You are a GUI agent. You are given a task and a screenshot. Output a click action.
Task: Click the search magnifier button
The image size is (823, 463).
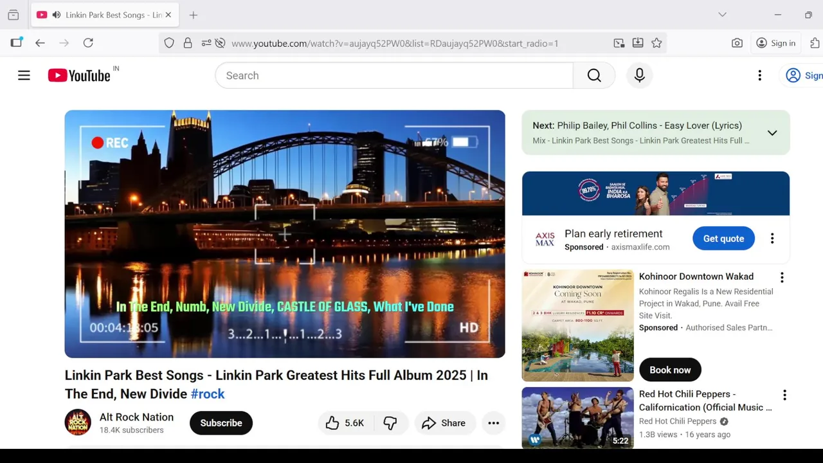click(x=594, y=75)
